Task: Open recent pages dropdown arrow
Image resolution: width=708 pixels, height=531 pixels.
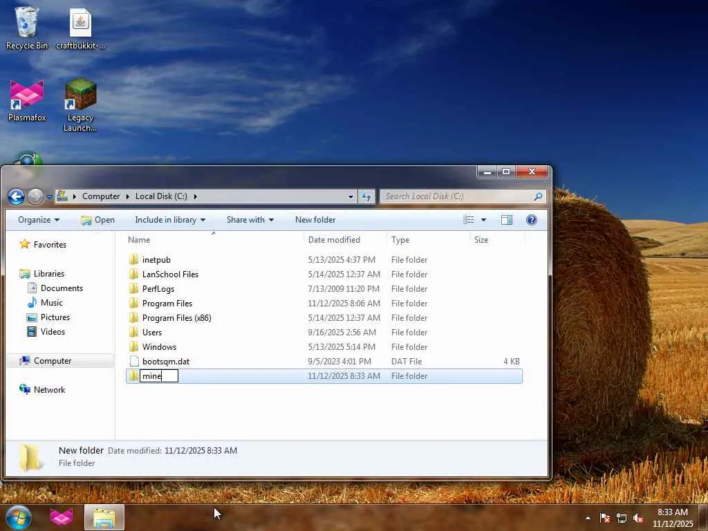Action: pyautogui.click(x=49, y=197)
